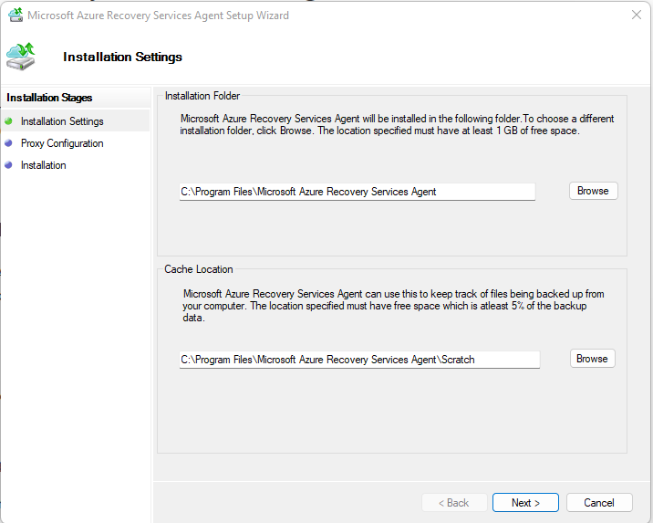Click the purple bullet beside Proxy Configuration

8,143
